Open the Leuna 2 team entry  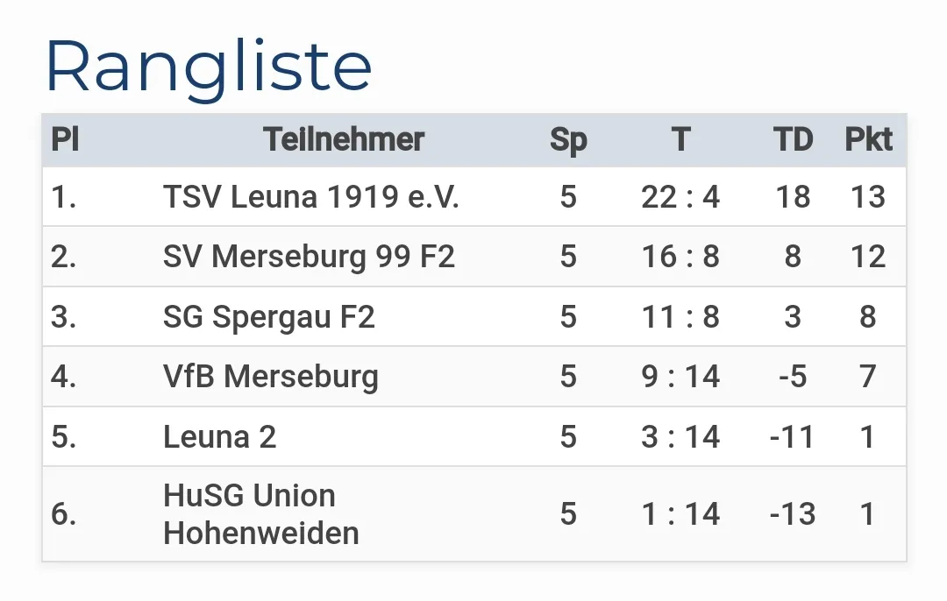pyautogui.click(x=220, y=436)
